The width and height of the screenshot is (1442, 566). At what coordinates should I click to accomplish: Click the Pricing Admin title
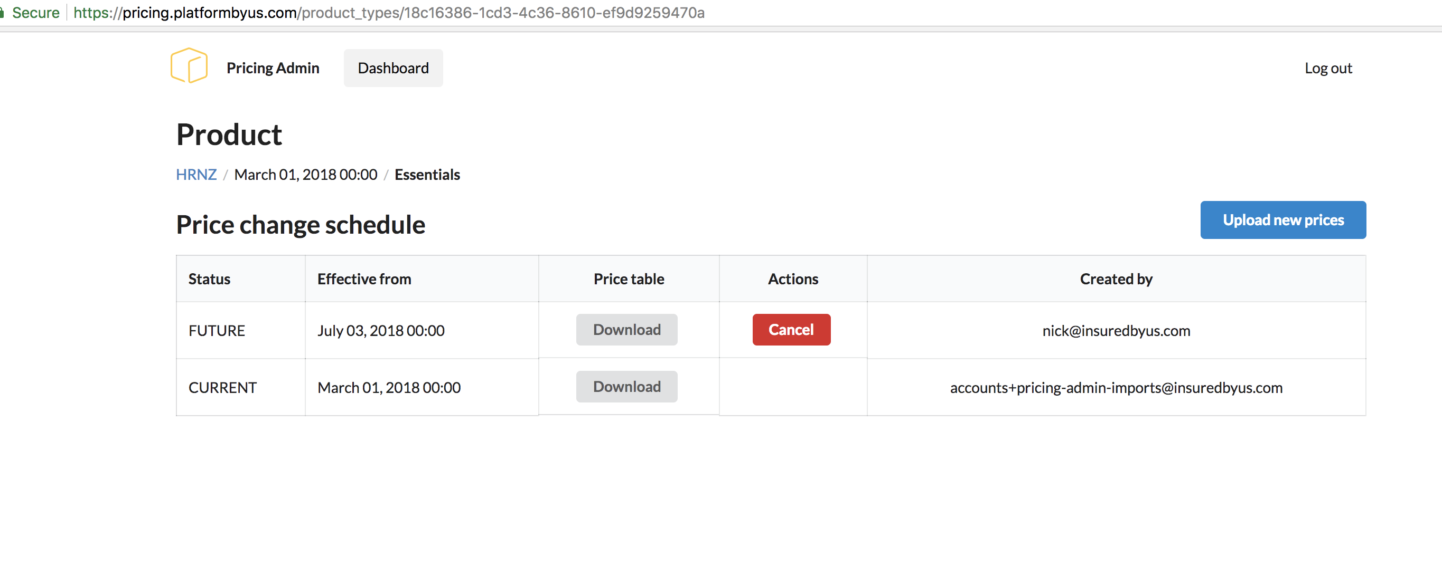(273, 68)
